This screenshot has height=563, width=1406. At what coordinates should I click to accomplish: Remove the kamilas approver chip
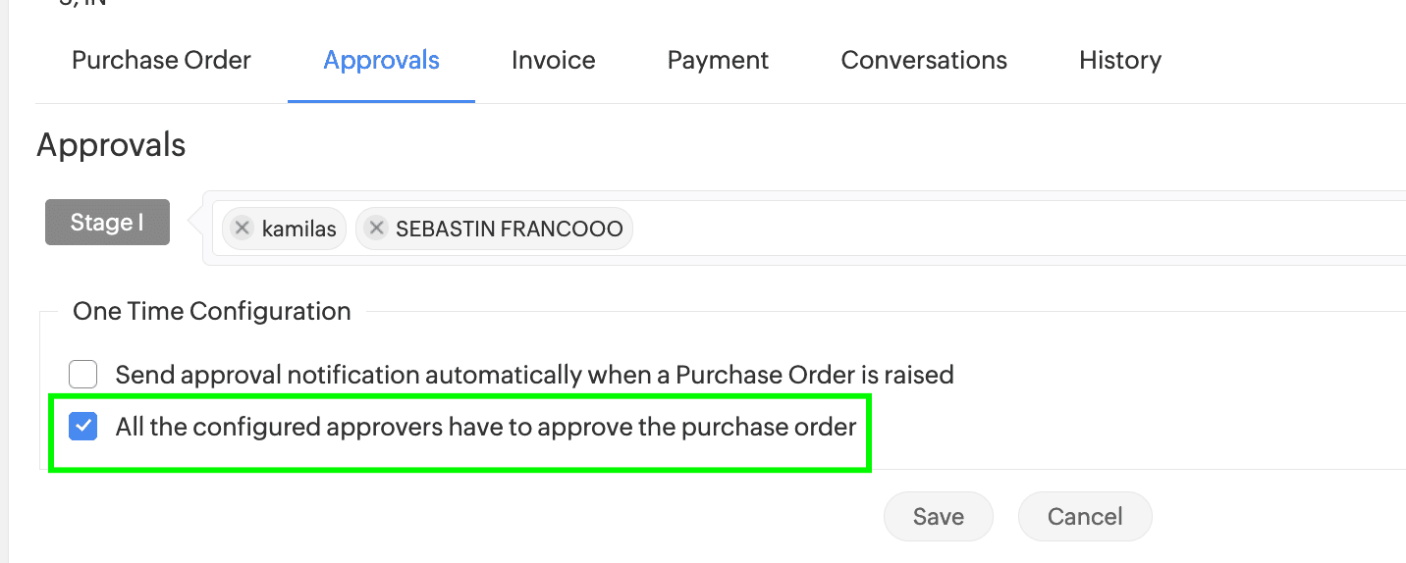242,229
